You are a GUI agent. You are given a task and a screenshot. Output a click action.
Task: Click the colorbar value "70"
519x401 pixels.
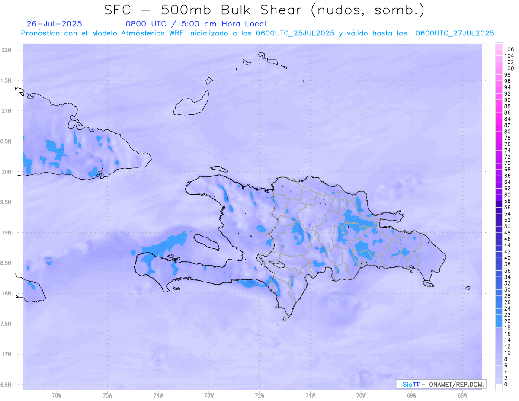(508, 163)
